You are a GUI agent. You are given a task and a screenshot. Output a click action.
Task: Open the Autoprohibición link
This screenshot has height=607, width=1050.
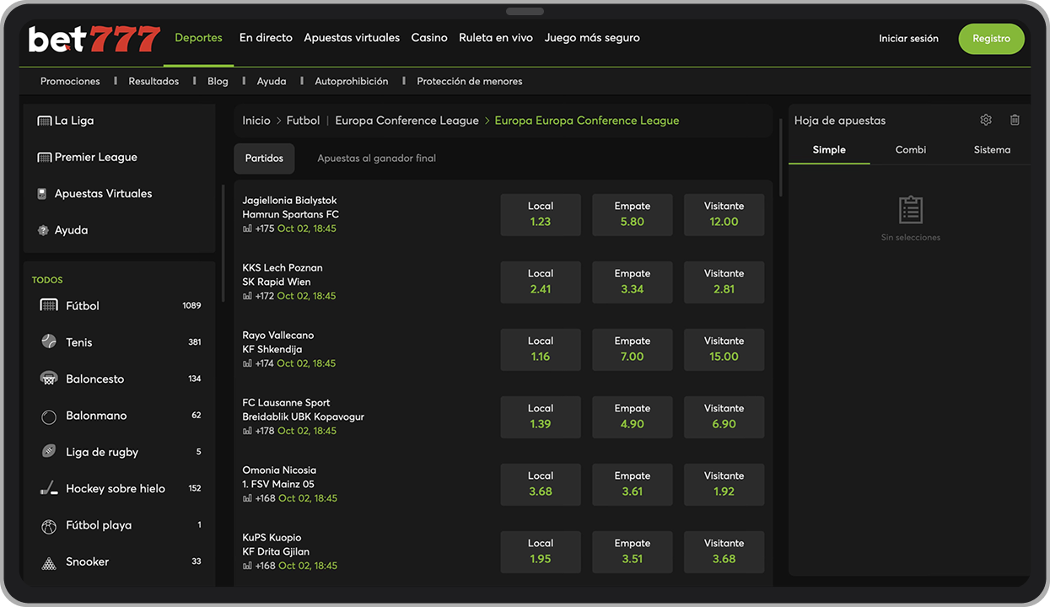point(352,82)
